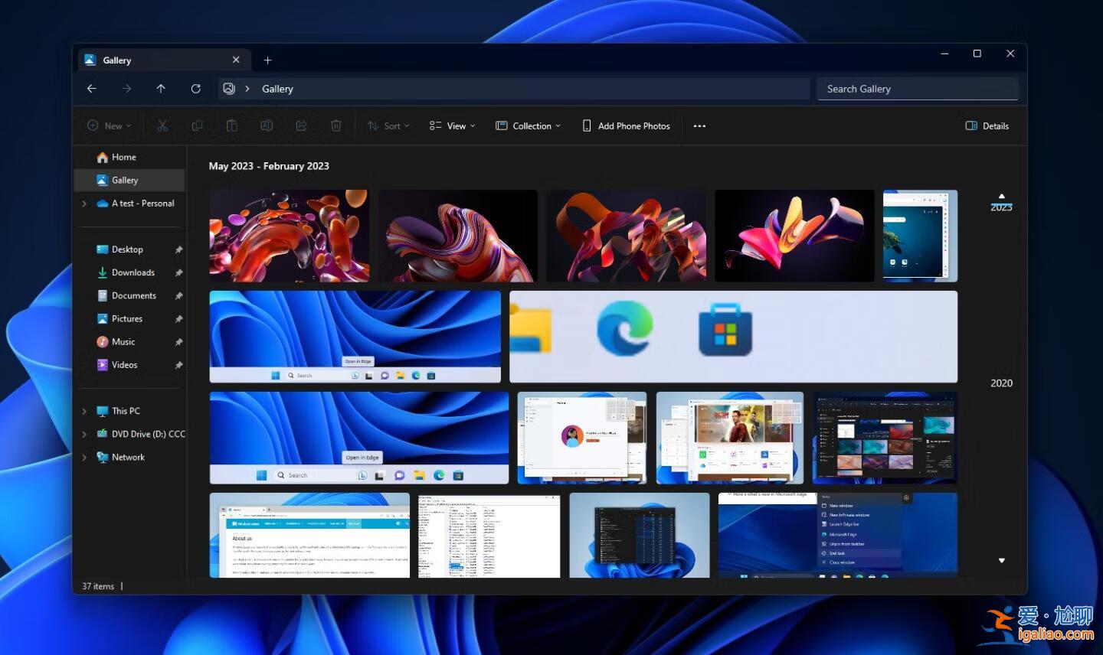Click the Cut icon on the toolbar
Viewport: 1103px width, 655px height.
tap(162, 125)
